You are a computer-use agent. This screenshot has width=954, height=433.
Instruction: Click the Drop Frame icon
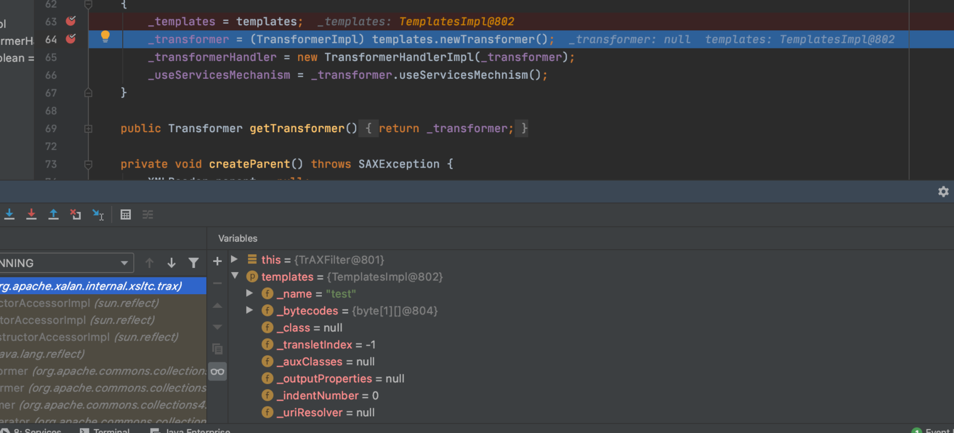pyautogui.click(x=75, y=214)
